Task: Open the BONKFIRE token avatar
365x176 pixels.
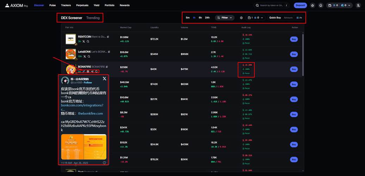Action: 71,69
